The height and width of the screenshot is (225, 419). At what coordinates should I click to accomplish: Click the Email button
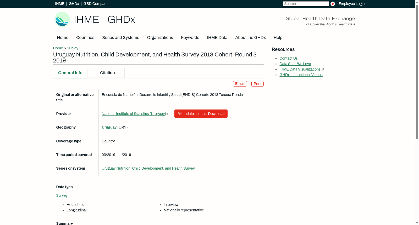tap(240, 84)
